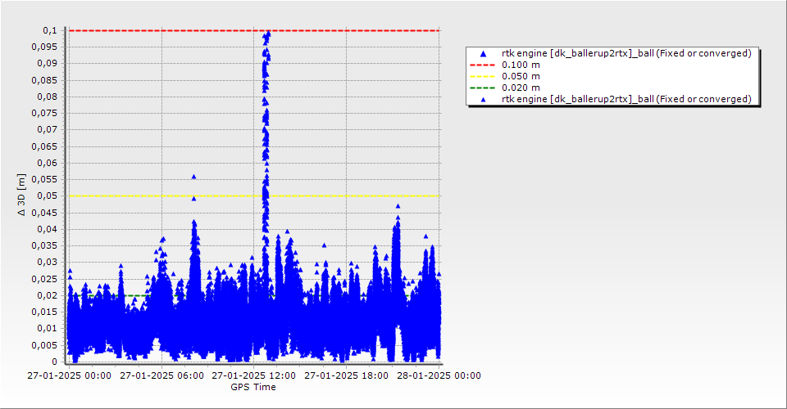787x409 pixels.
Task: Click the '0,03' y-axis tick label
Action: [48, 263]
